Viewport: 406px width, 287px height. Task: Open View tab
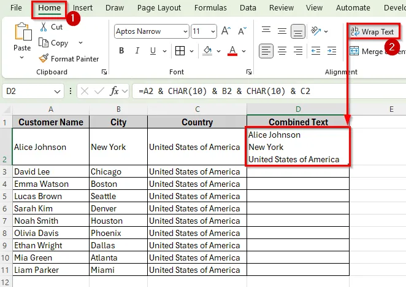click(314, 8)
